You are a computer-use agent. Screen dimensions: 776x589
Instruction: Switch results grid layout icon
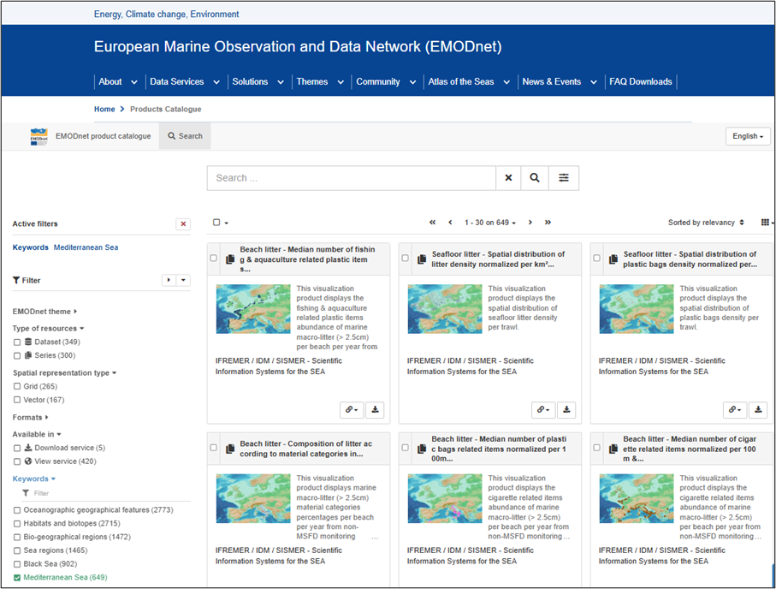[x=766, y=223]
